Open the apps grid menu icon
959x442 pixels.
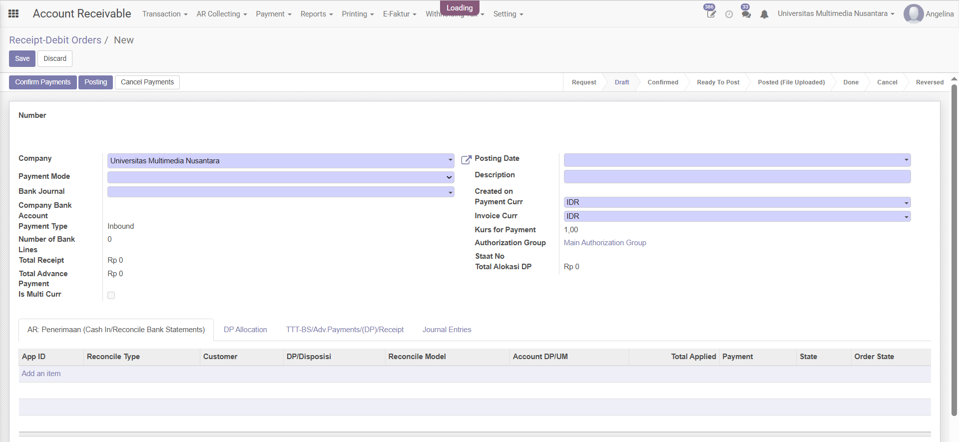tap(13, 14)
